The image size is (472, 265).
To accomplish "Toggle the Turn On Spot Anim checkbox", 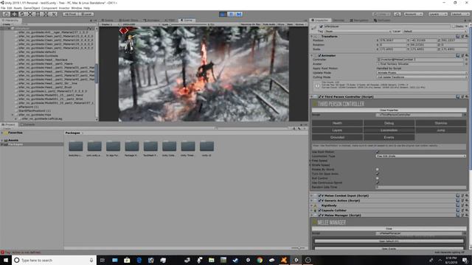I will click(378, 174).
